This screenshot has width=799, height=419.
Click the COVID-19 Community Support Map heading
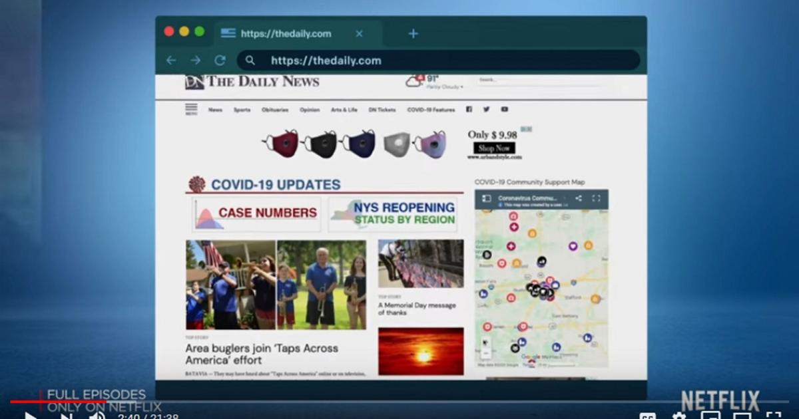(x=529, y=182)
